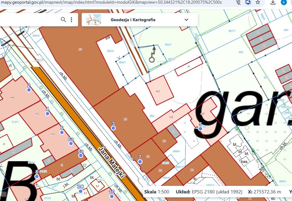Bookmark this page with the star icon
Image resolution: width=292 pixels, height=201 pixels.
click(258, 2)
